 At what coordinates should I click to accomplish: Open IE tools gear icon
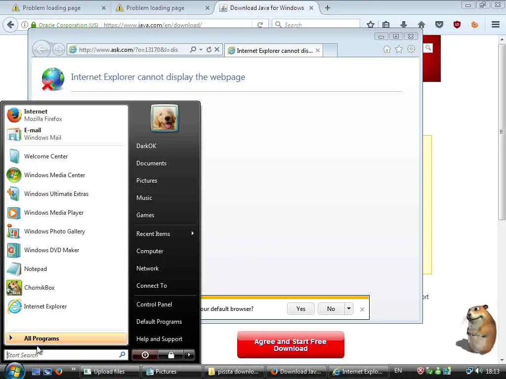point(411,49)
